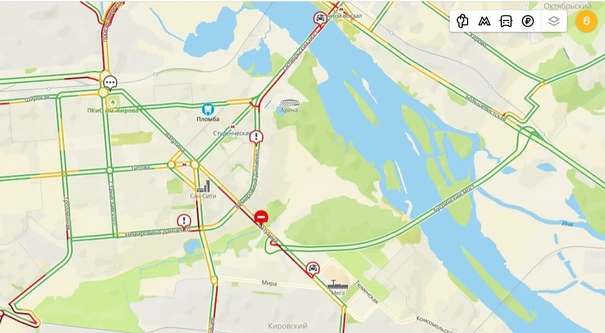Open the accident marker near Мега

312,268
